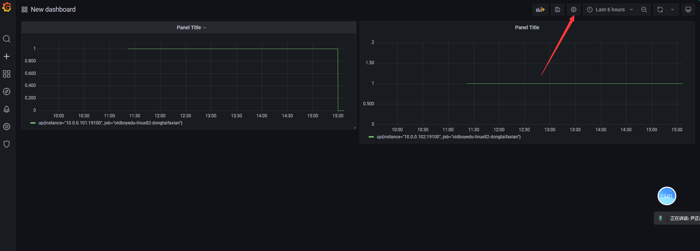
Task: Open the Server Admin shield icon
Action: click(x=7, y=144)
